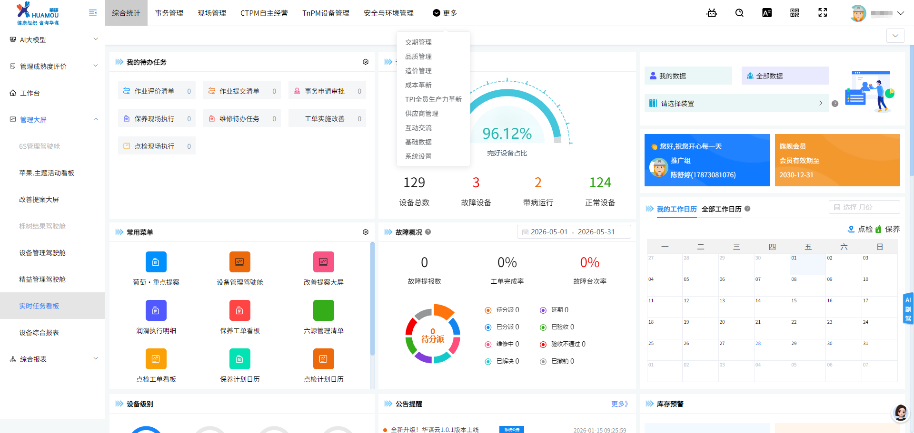Open 设备综合报表 in sidebar
The image size is (914, 433).
click(52, 332)
